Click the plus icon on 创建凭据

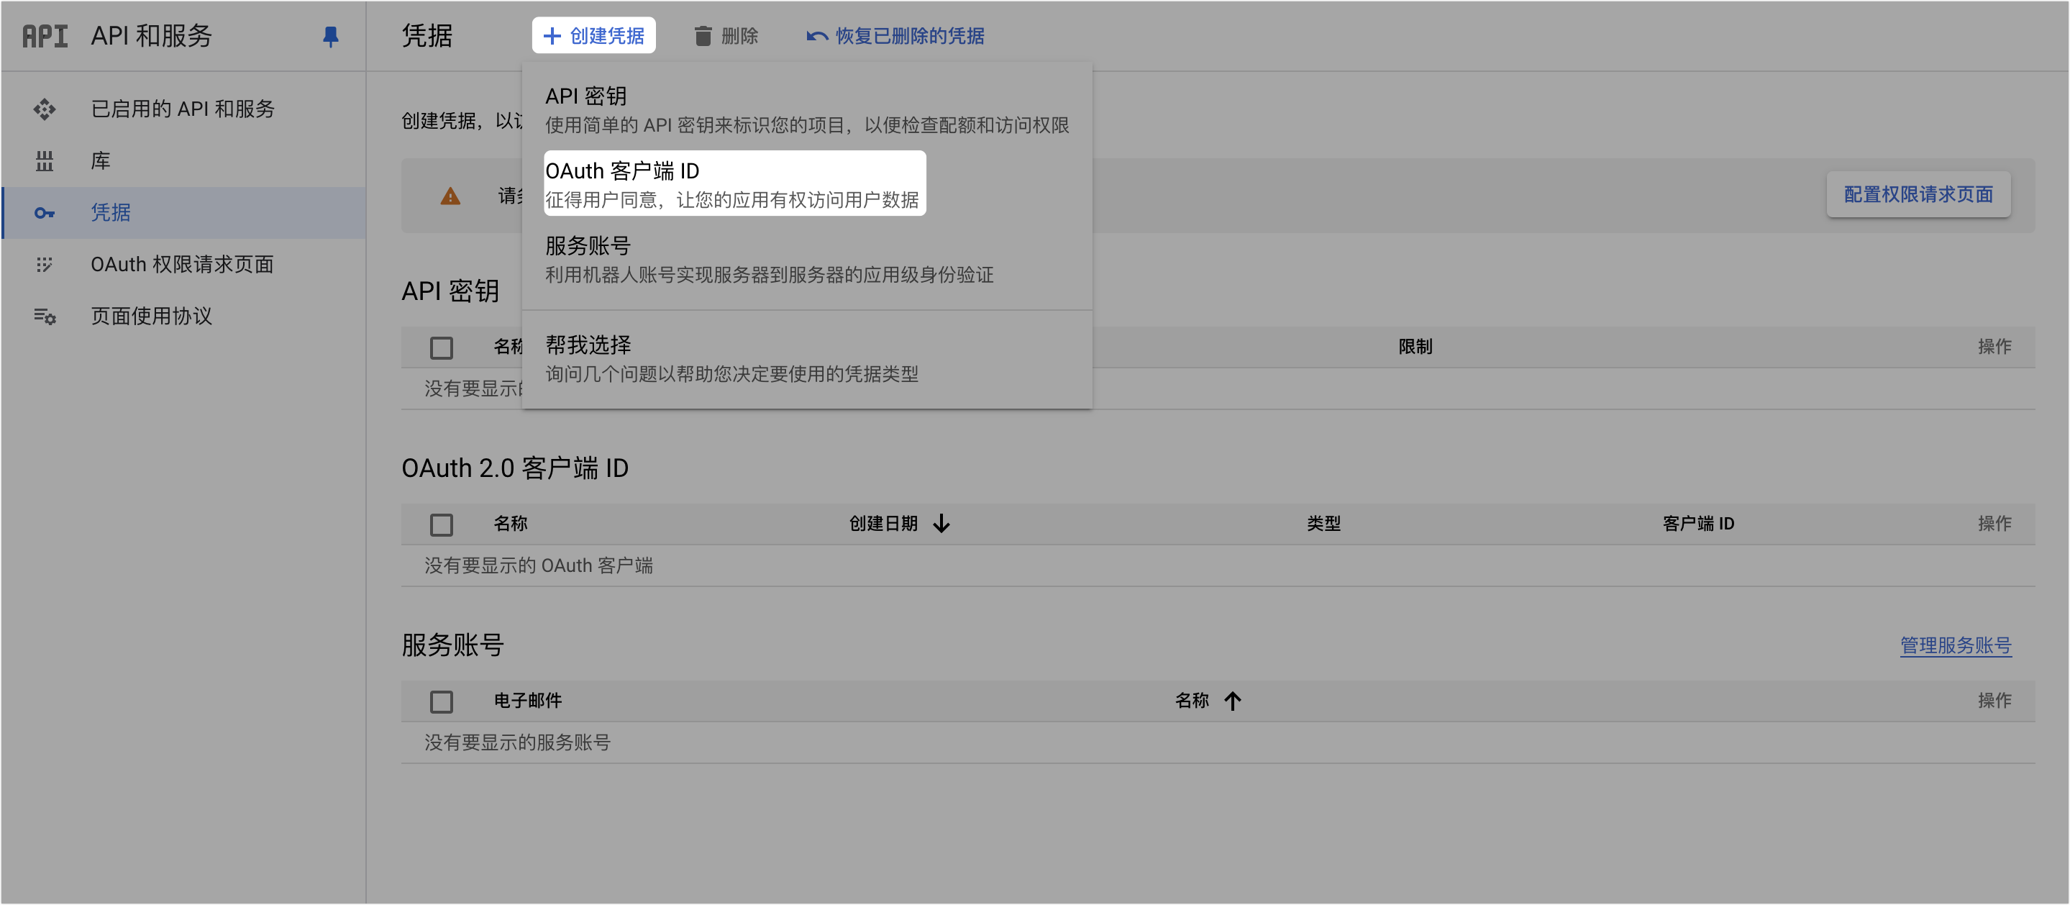(x=551, y=36)
